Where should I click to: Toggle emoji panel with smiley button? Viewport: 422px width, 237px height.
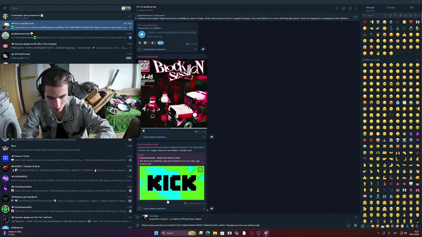348,225
